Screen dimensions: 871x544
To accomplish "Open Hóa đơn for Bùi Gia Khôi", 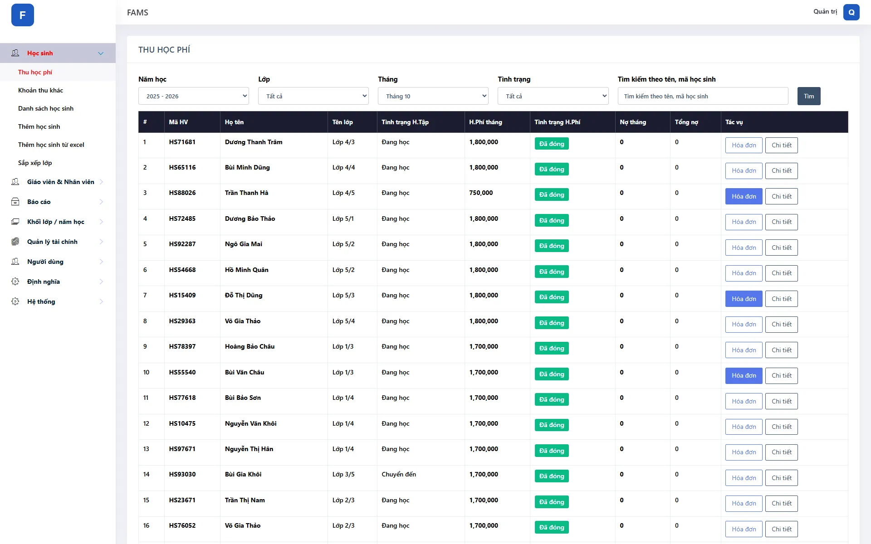I will pos(744,478).
